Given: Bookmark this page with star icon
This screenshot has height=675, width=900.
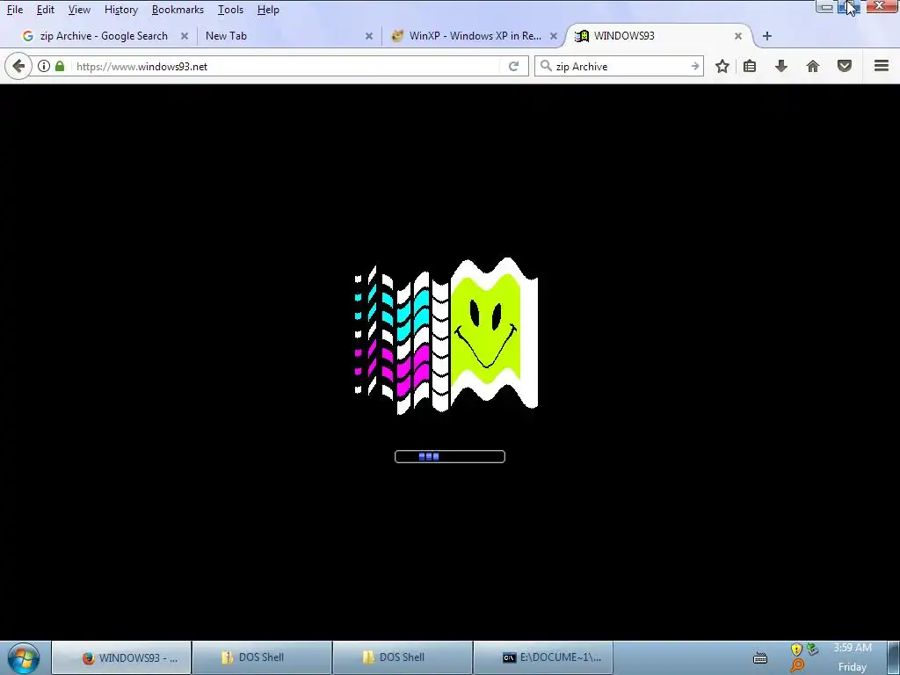Looking at the screenshot, I should coord(722,66).
